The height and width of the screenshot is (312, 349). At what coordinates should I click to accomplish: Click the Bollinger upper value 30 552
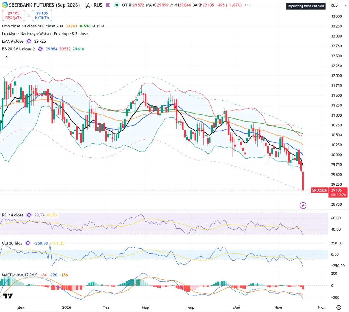click(x=65, y=49)
